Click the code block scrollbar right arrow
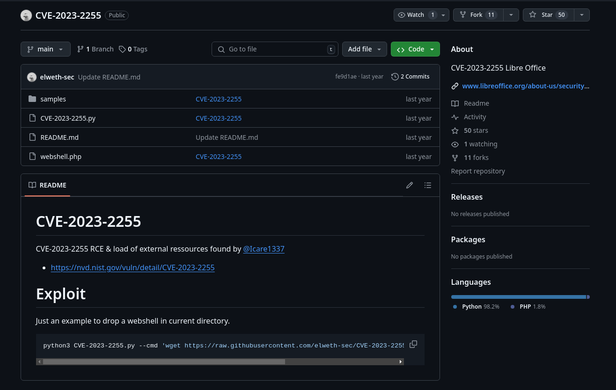This screenshot has height=390, width=616. coord(401,361)
